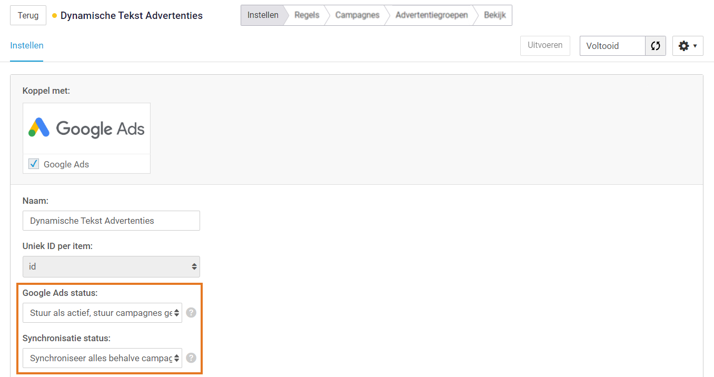Go to the Regels step
This screenshot has width=714, height=377.
coord(306,15)
